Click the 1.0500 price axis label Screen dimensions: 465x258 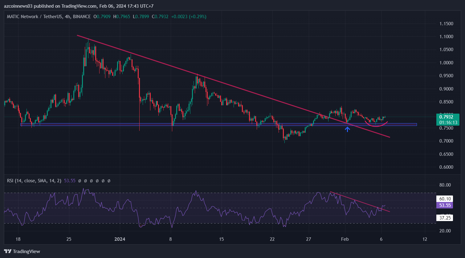[446, 50]
